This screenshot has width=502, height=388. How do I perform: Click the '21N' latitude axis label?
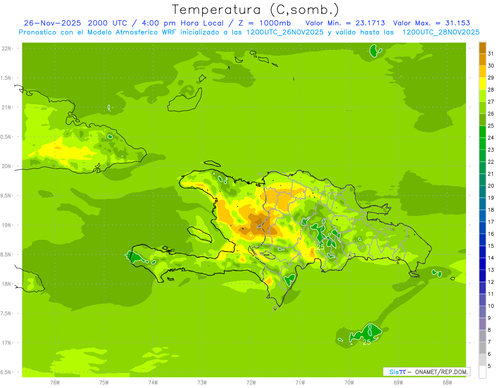tap(6, 107)
